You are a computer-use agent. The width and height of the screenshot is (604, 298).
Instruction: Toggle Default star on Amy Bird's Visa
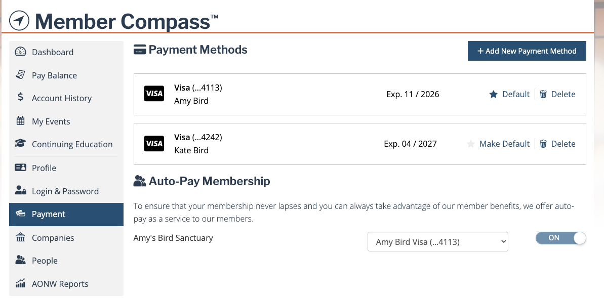pos(493,94)
